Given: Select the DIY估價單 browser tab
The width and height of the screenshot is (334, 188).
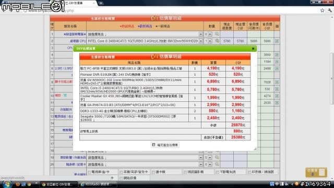Looking at the screenshot, I should tap(74, 3).
